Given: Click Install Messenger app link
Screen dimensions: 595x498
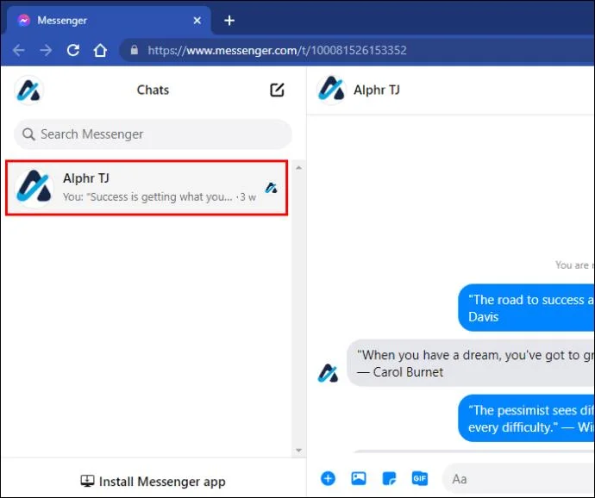Looking at the screenshot, I should tap(153, 482).
